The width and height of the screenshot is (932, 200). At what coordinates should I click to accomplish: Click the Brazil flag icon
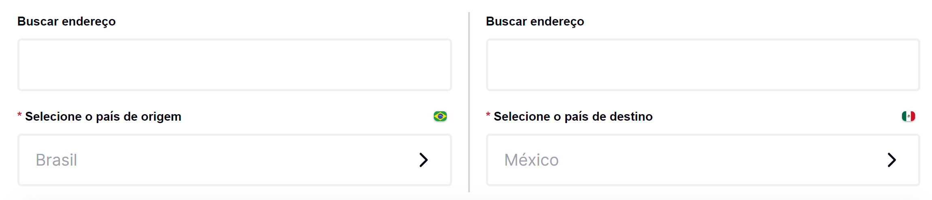[440, 116]
